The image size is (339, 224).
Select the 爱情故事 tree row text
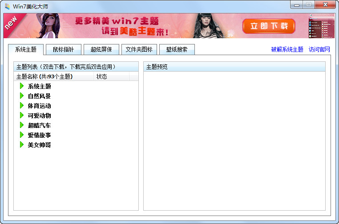click(39, 135)
